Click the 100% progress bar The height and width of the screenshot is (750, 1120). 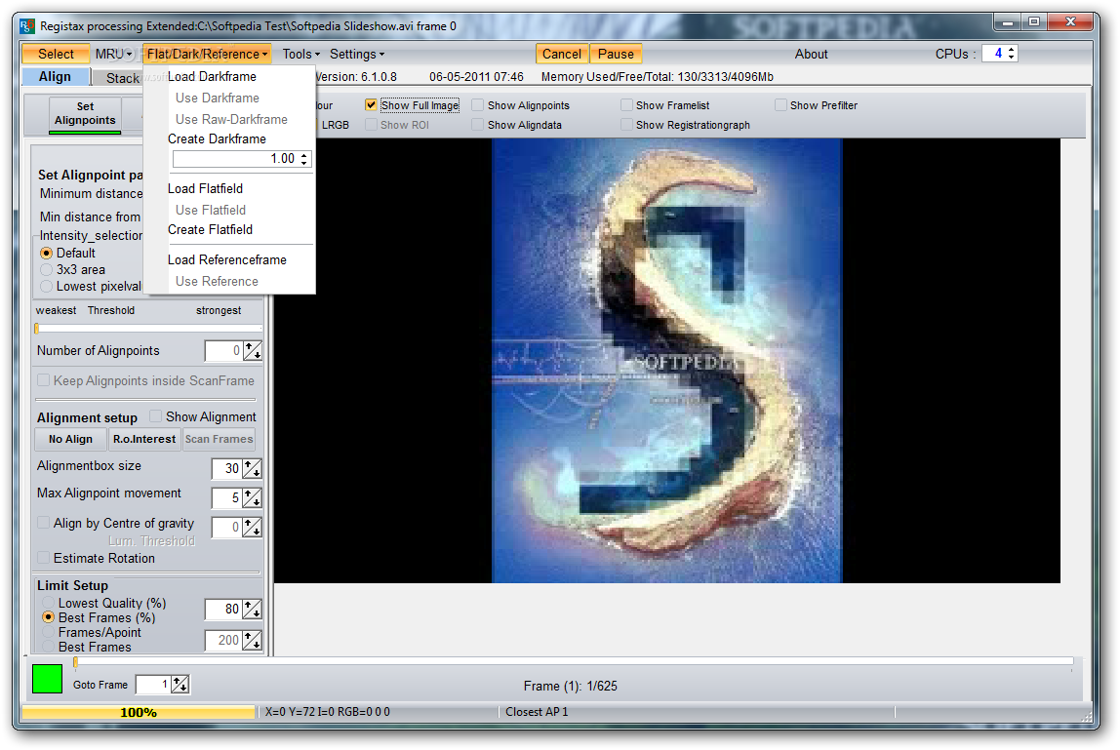point(139,712)
